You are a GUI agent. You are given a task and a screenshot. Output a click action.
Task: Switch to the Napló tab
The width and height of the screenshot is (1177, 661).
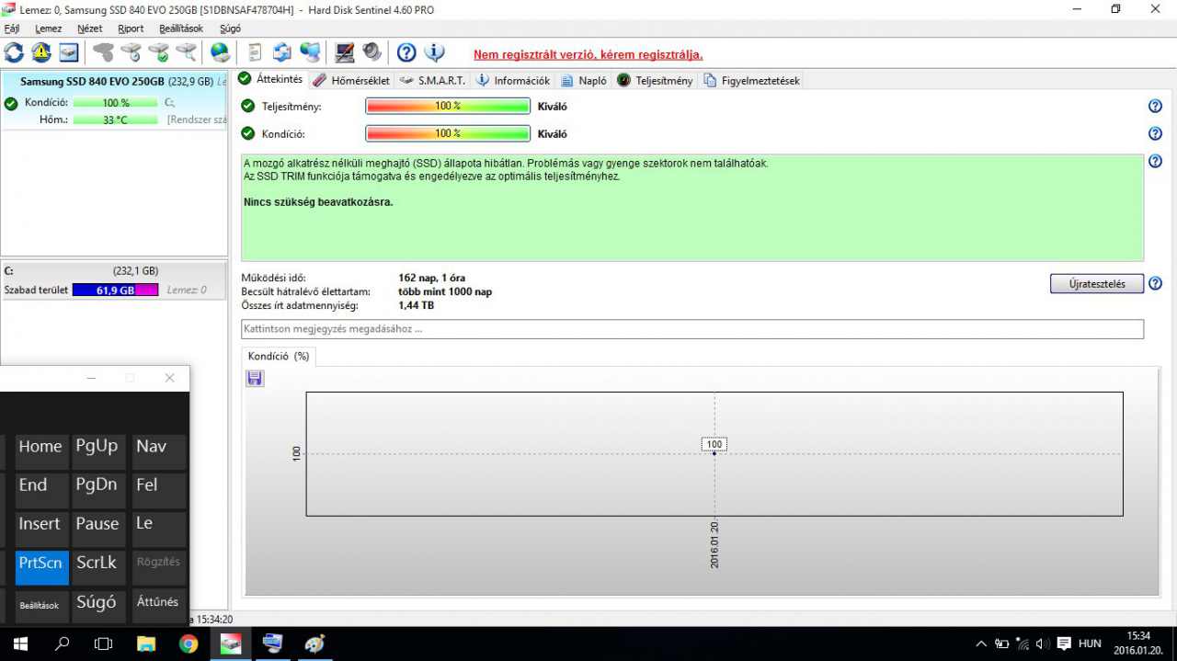click(584, 81)
